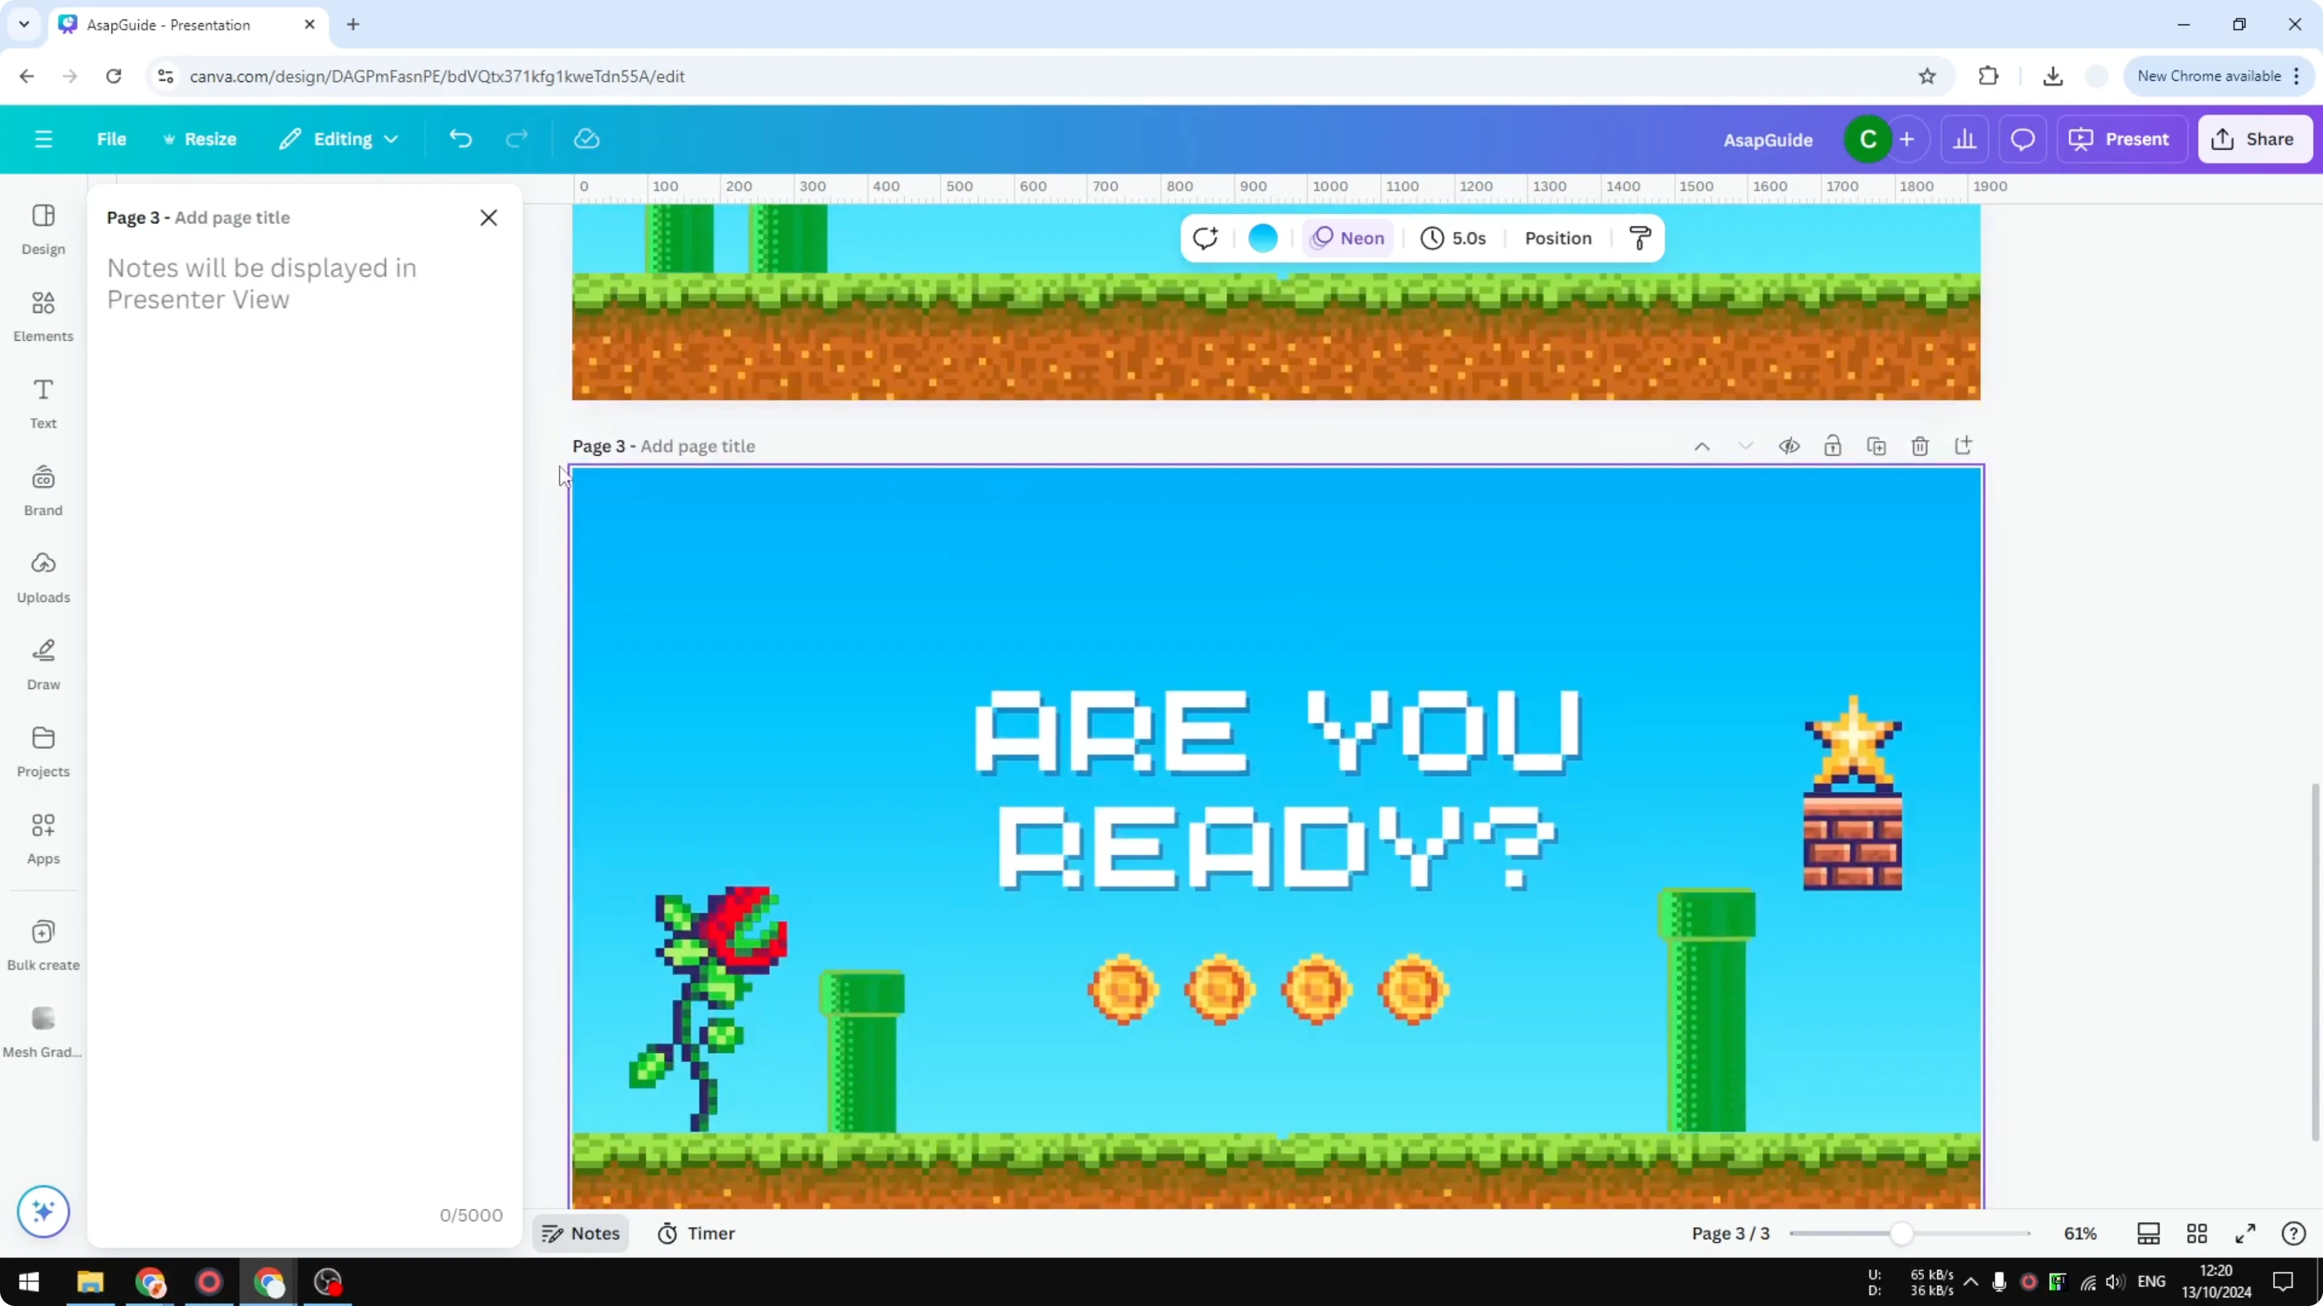This screenshot has height=1306, width=2323.
Task: Open the Position menu
Action: (x=1559, y=238)
